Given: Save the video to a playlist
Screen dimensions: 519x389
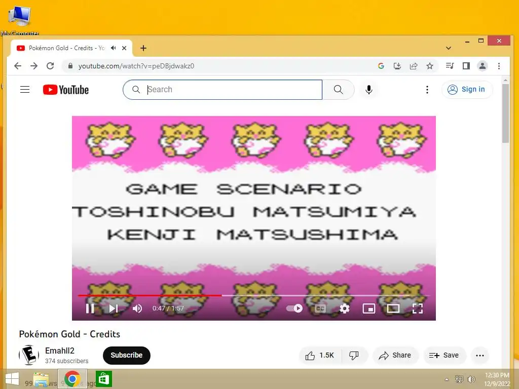Looking at the screenshot, I should click(x=444, y=355).
